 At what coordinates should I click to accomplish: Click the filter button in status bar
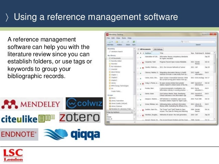coord(108,122)
